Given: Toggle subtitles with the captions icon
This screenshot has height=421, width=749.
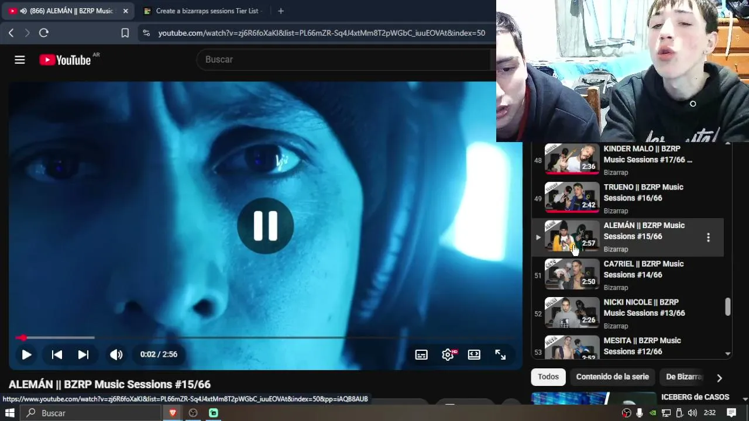Looking at the screenshot, I should tap(421, 354).
